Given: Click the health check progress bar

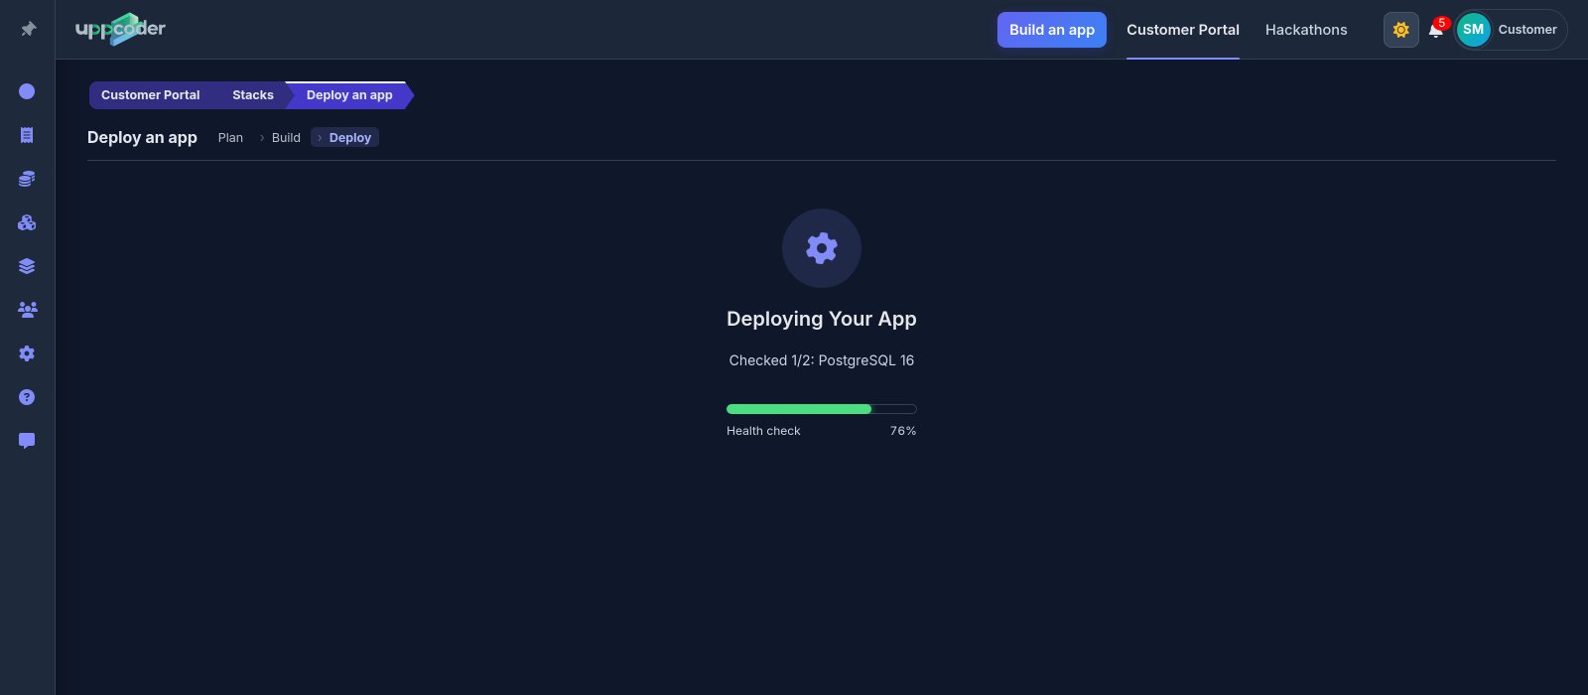Looking at the screenshot, I should point(822,409).
